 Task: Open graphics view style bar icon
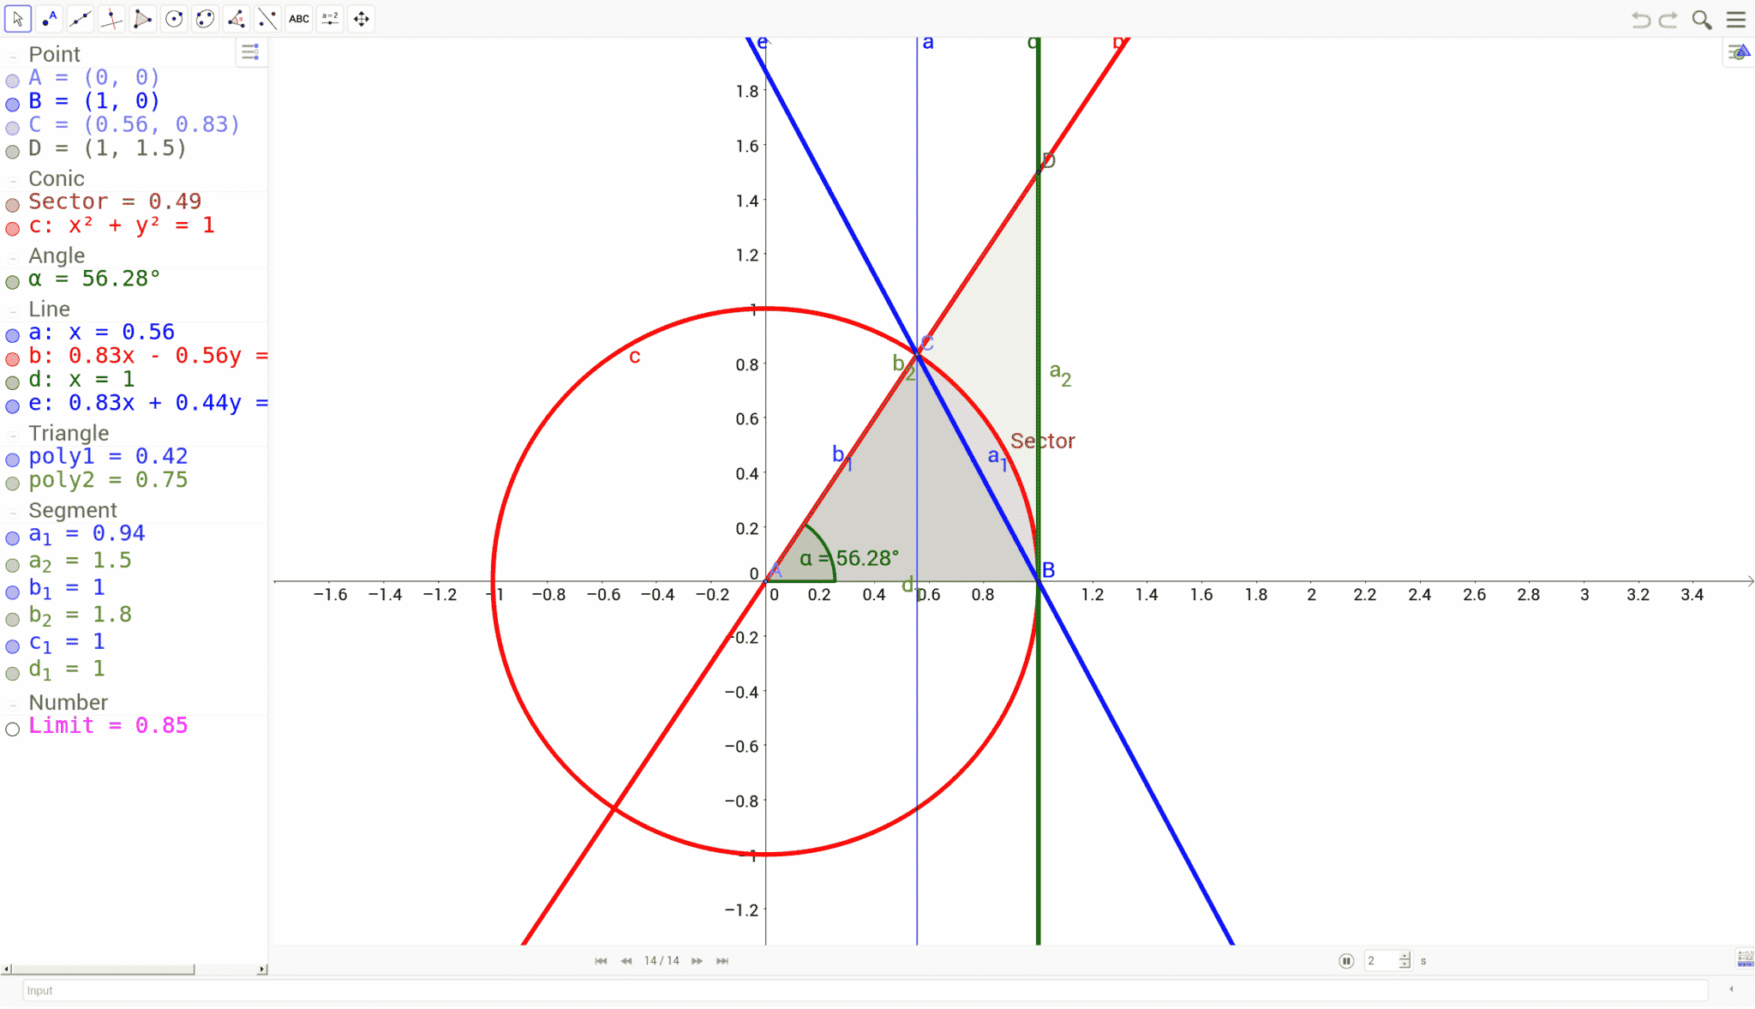click(x=1739, y=53)
